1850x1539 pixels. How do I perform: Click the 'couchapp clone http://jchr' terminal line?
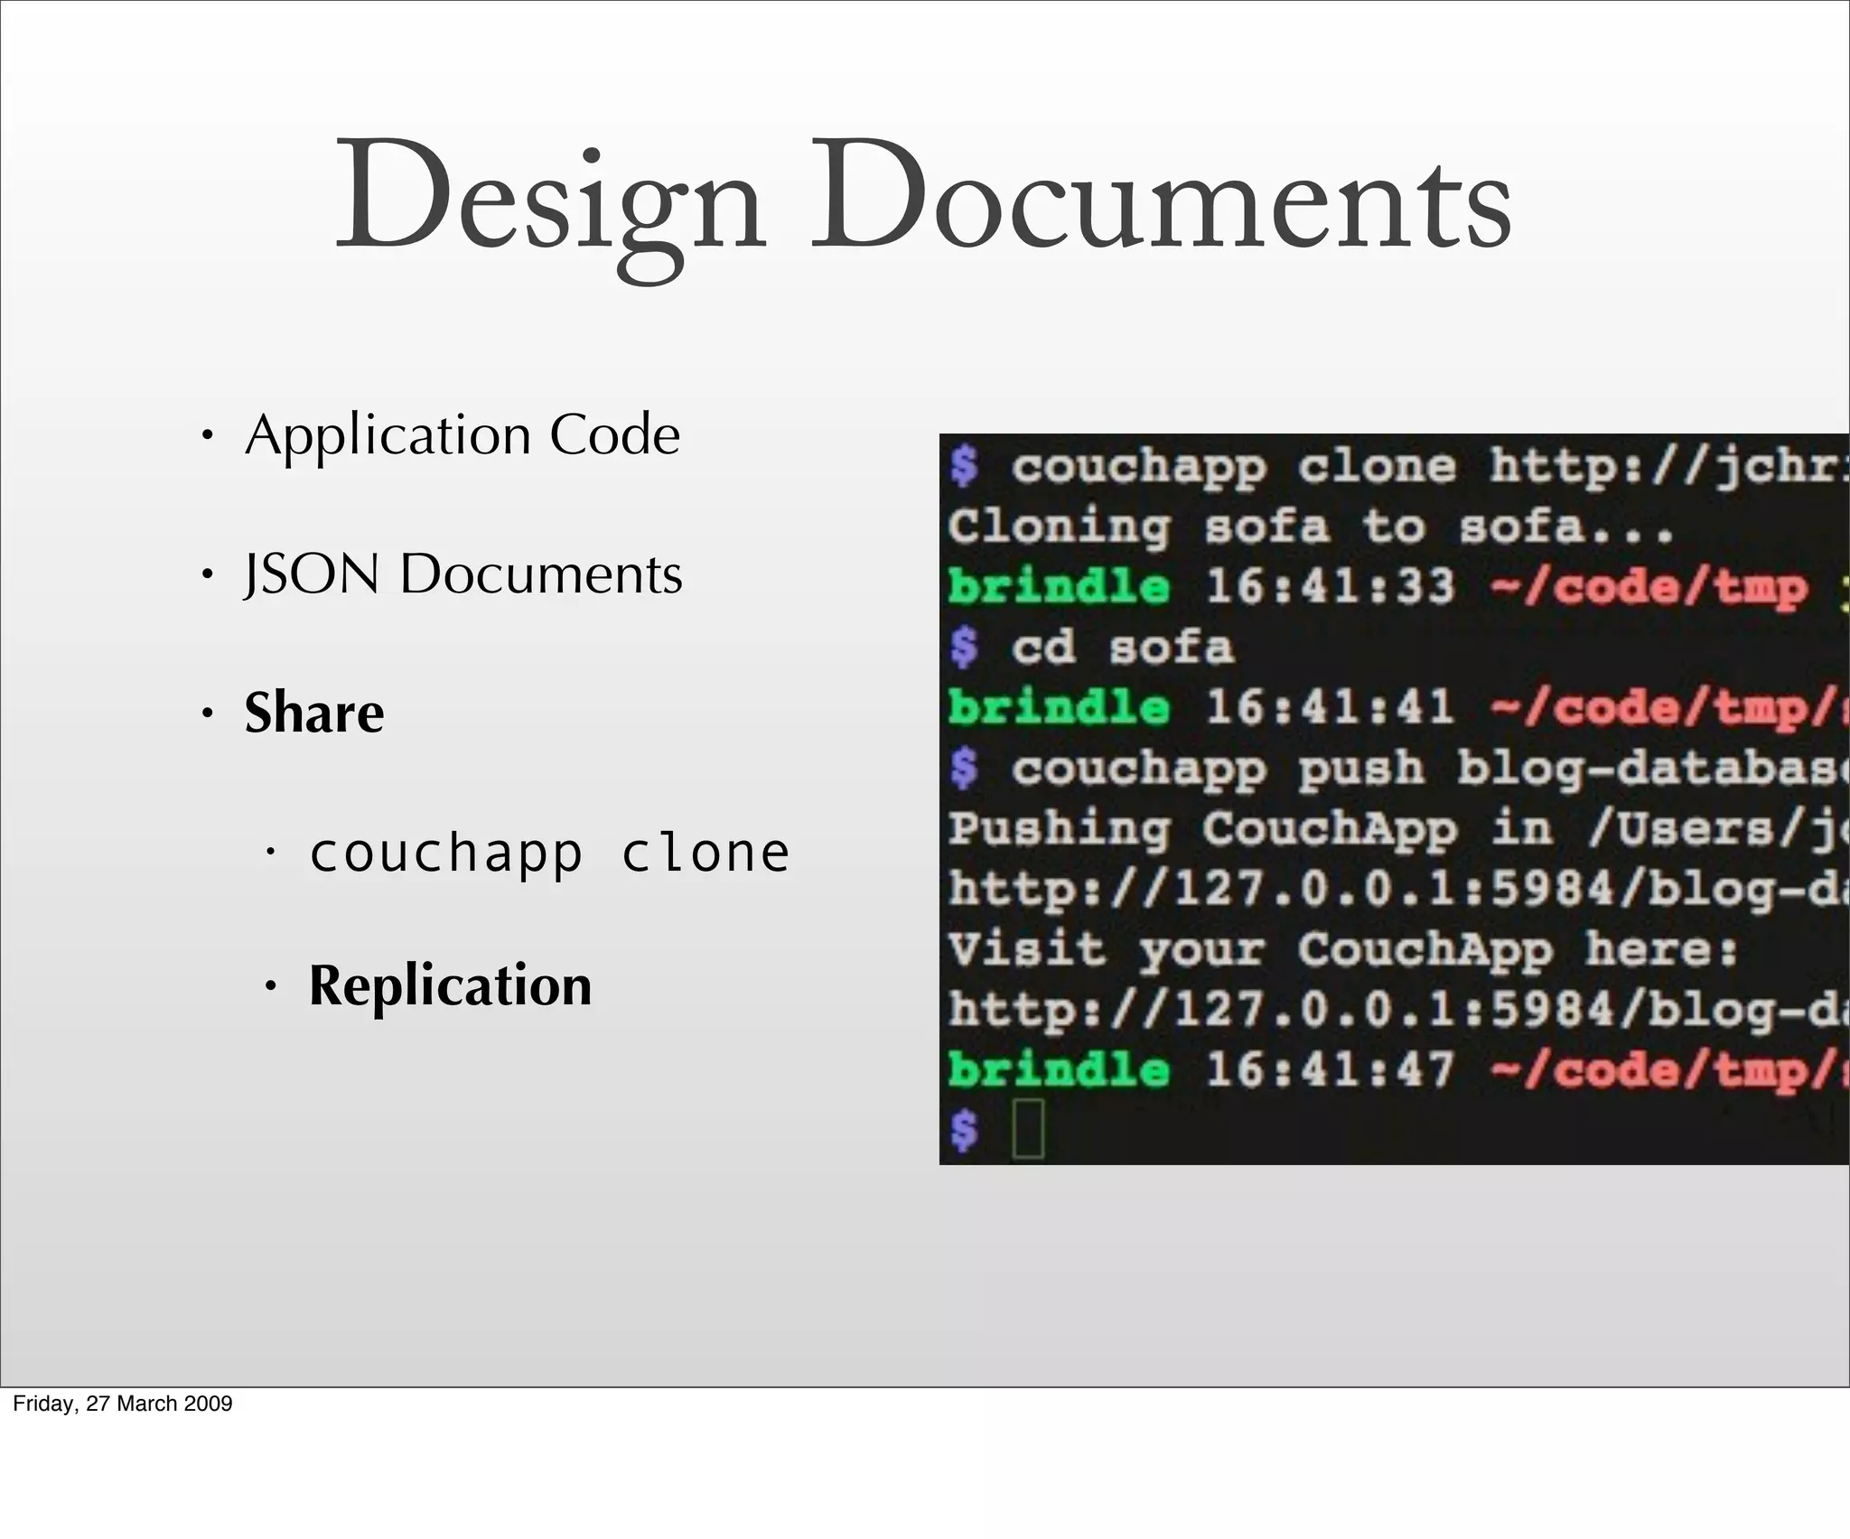[x=1398, y=468]
